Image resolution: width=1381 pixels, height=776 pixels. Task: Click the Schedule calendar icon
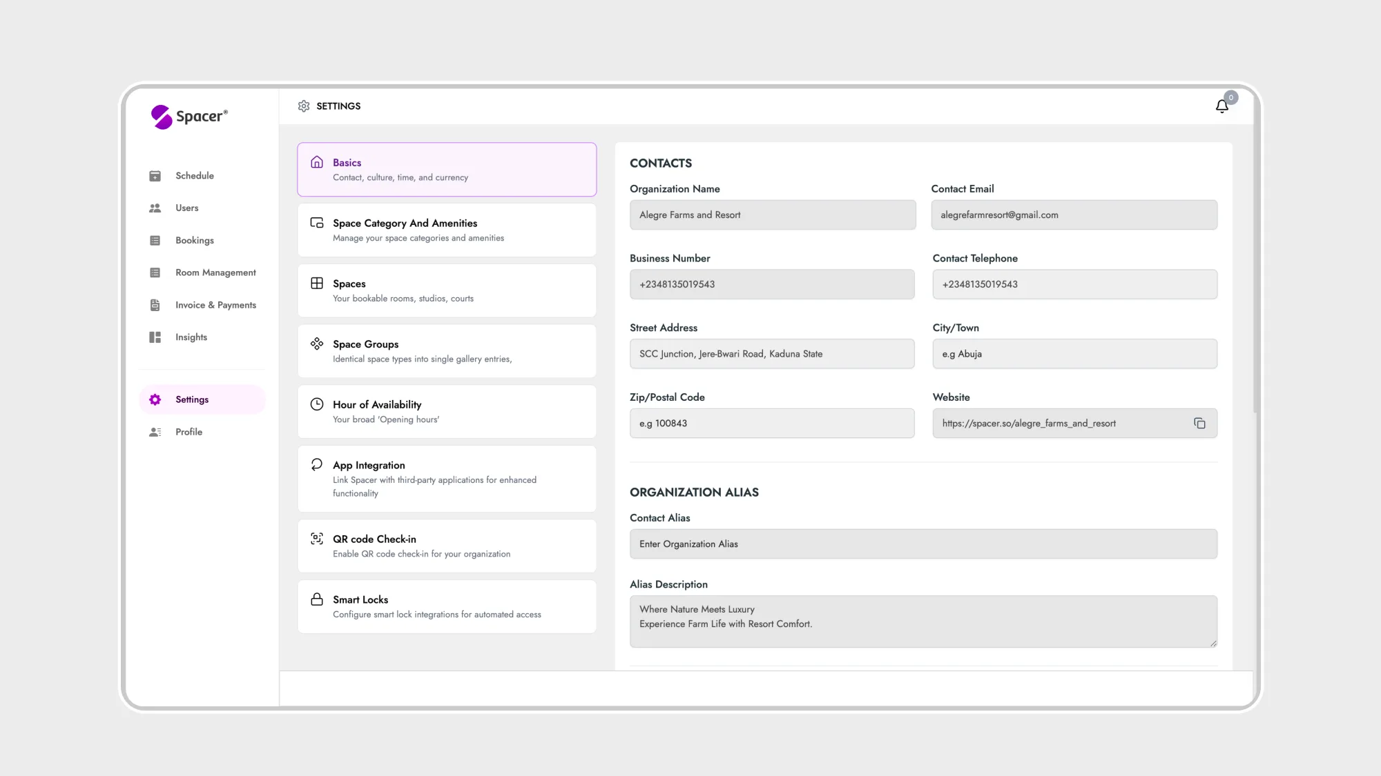155,176
